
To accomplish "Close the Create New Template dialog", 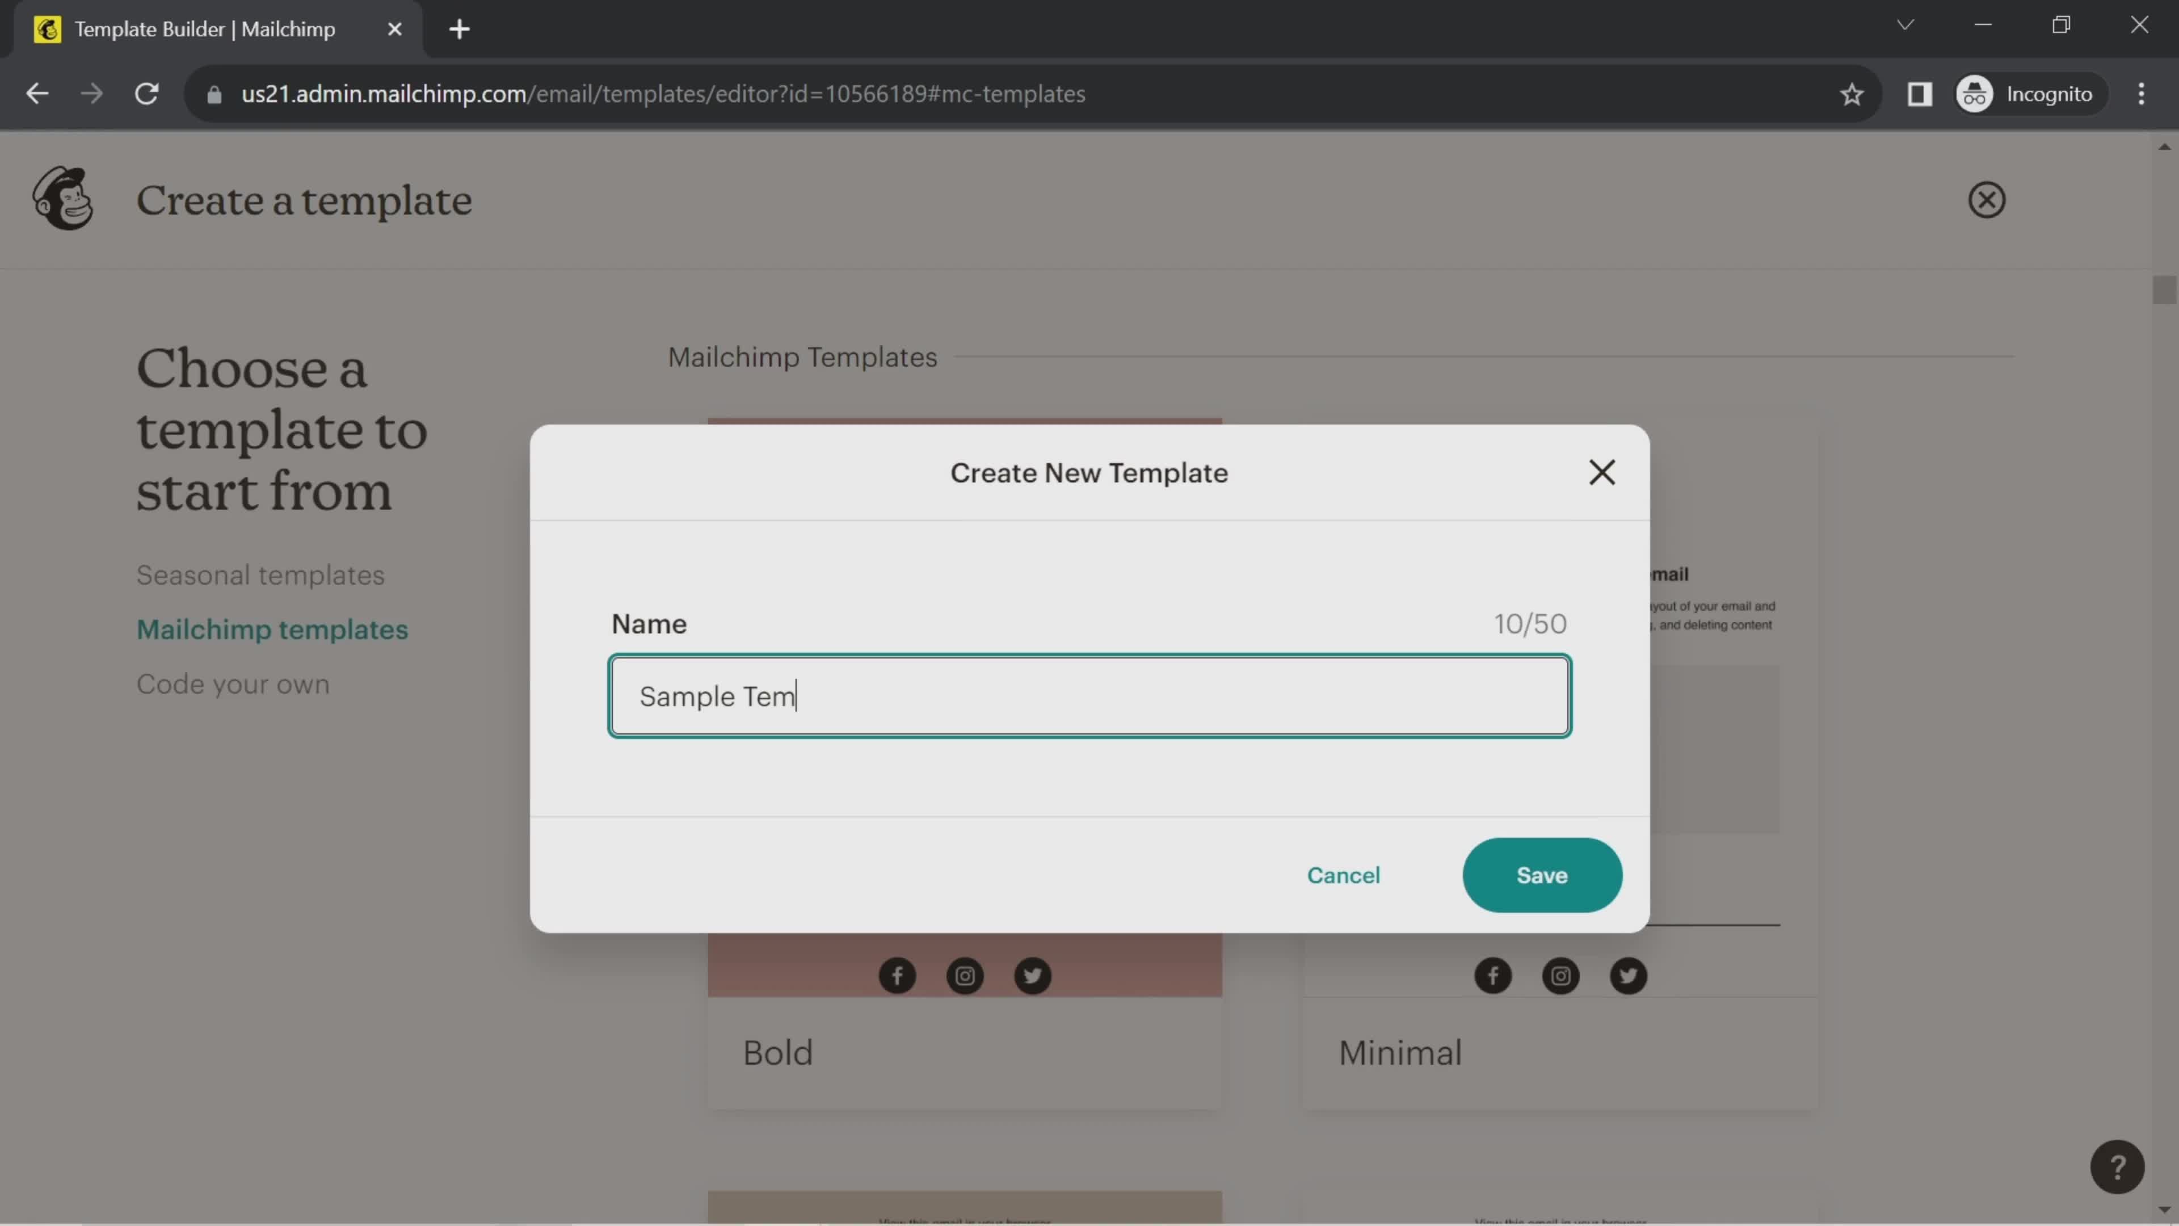I will coord(1601,472).
